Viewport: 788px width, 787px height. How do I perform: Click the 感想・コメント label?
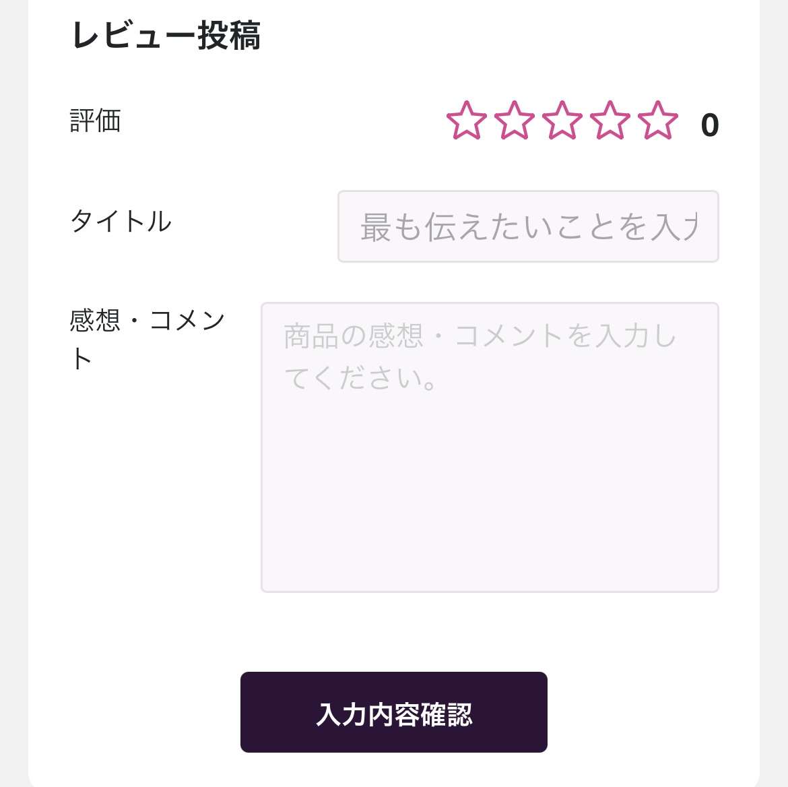(x=147, y=321)
